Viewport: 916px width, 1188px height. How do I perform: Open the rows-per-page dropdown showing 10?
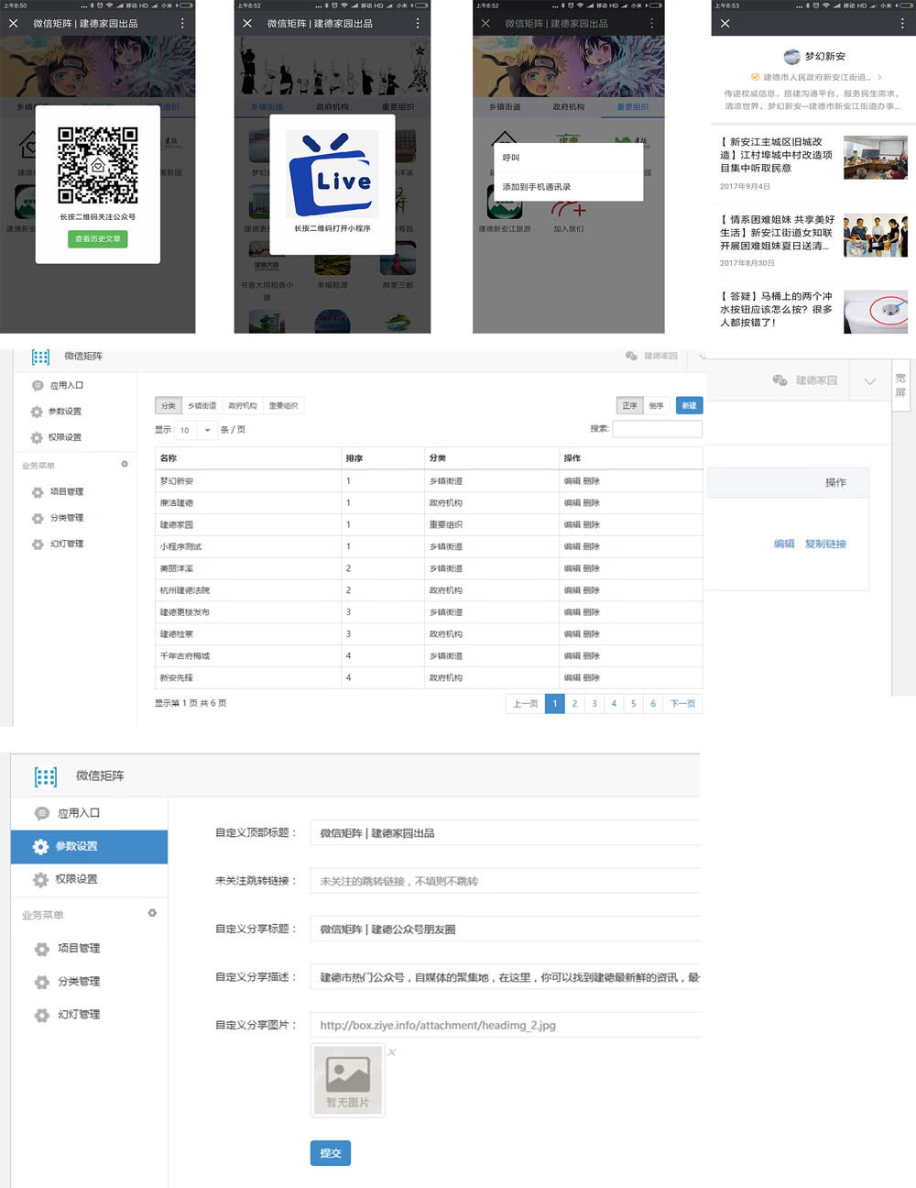[x=195, y=430]
